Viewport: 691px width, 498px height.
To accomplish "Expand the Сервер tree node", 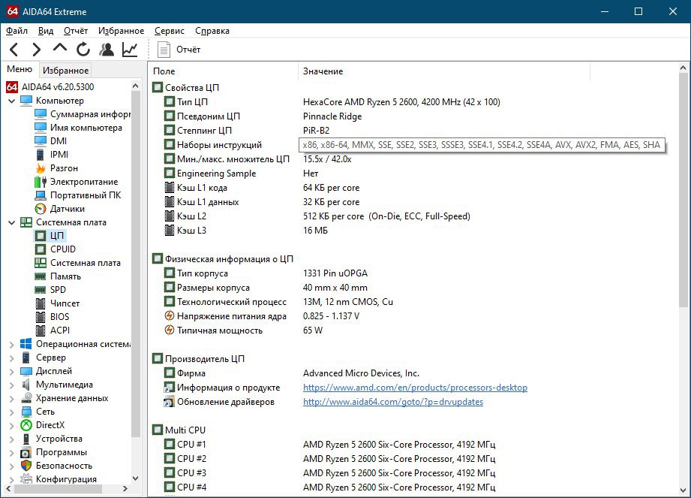I will (12, 358).
